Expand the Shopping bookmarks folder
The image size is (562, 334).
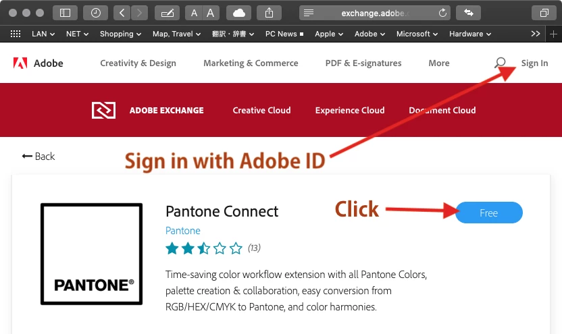click(120, 34)
